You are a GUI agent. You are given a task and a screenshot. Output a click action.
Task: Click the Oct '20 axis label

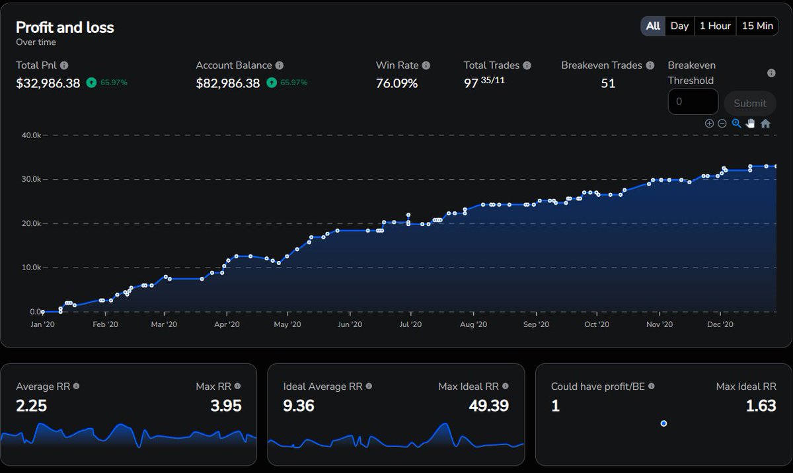pos(596,324)
